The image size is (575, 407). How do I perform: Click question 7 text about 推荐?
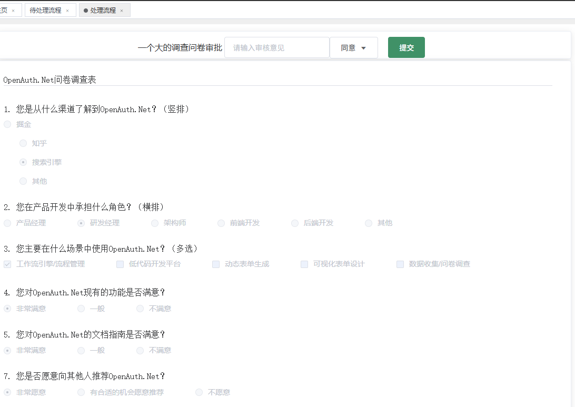84,376
